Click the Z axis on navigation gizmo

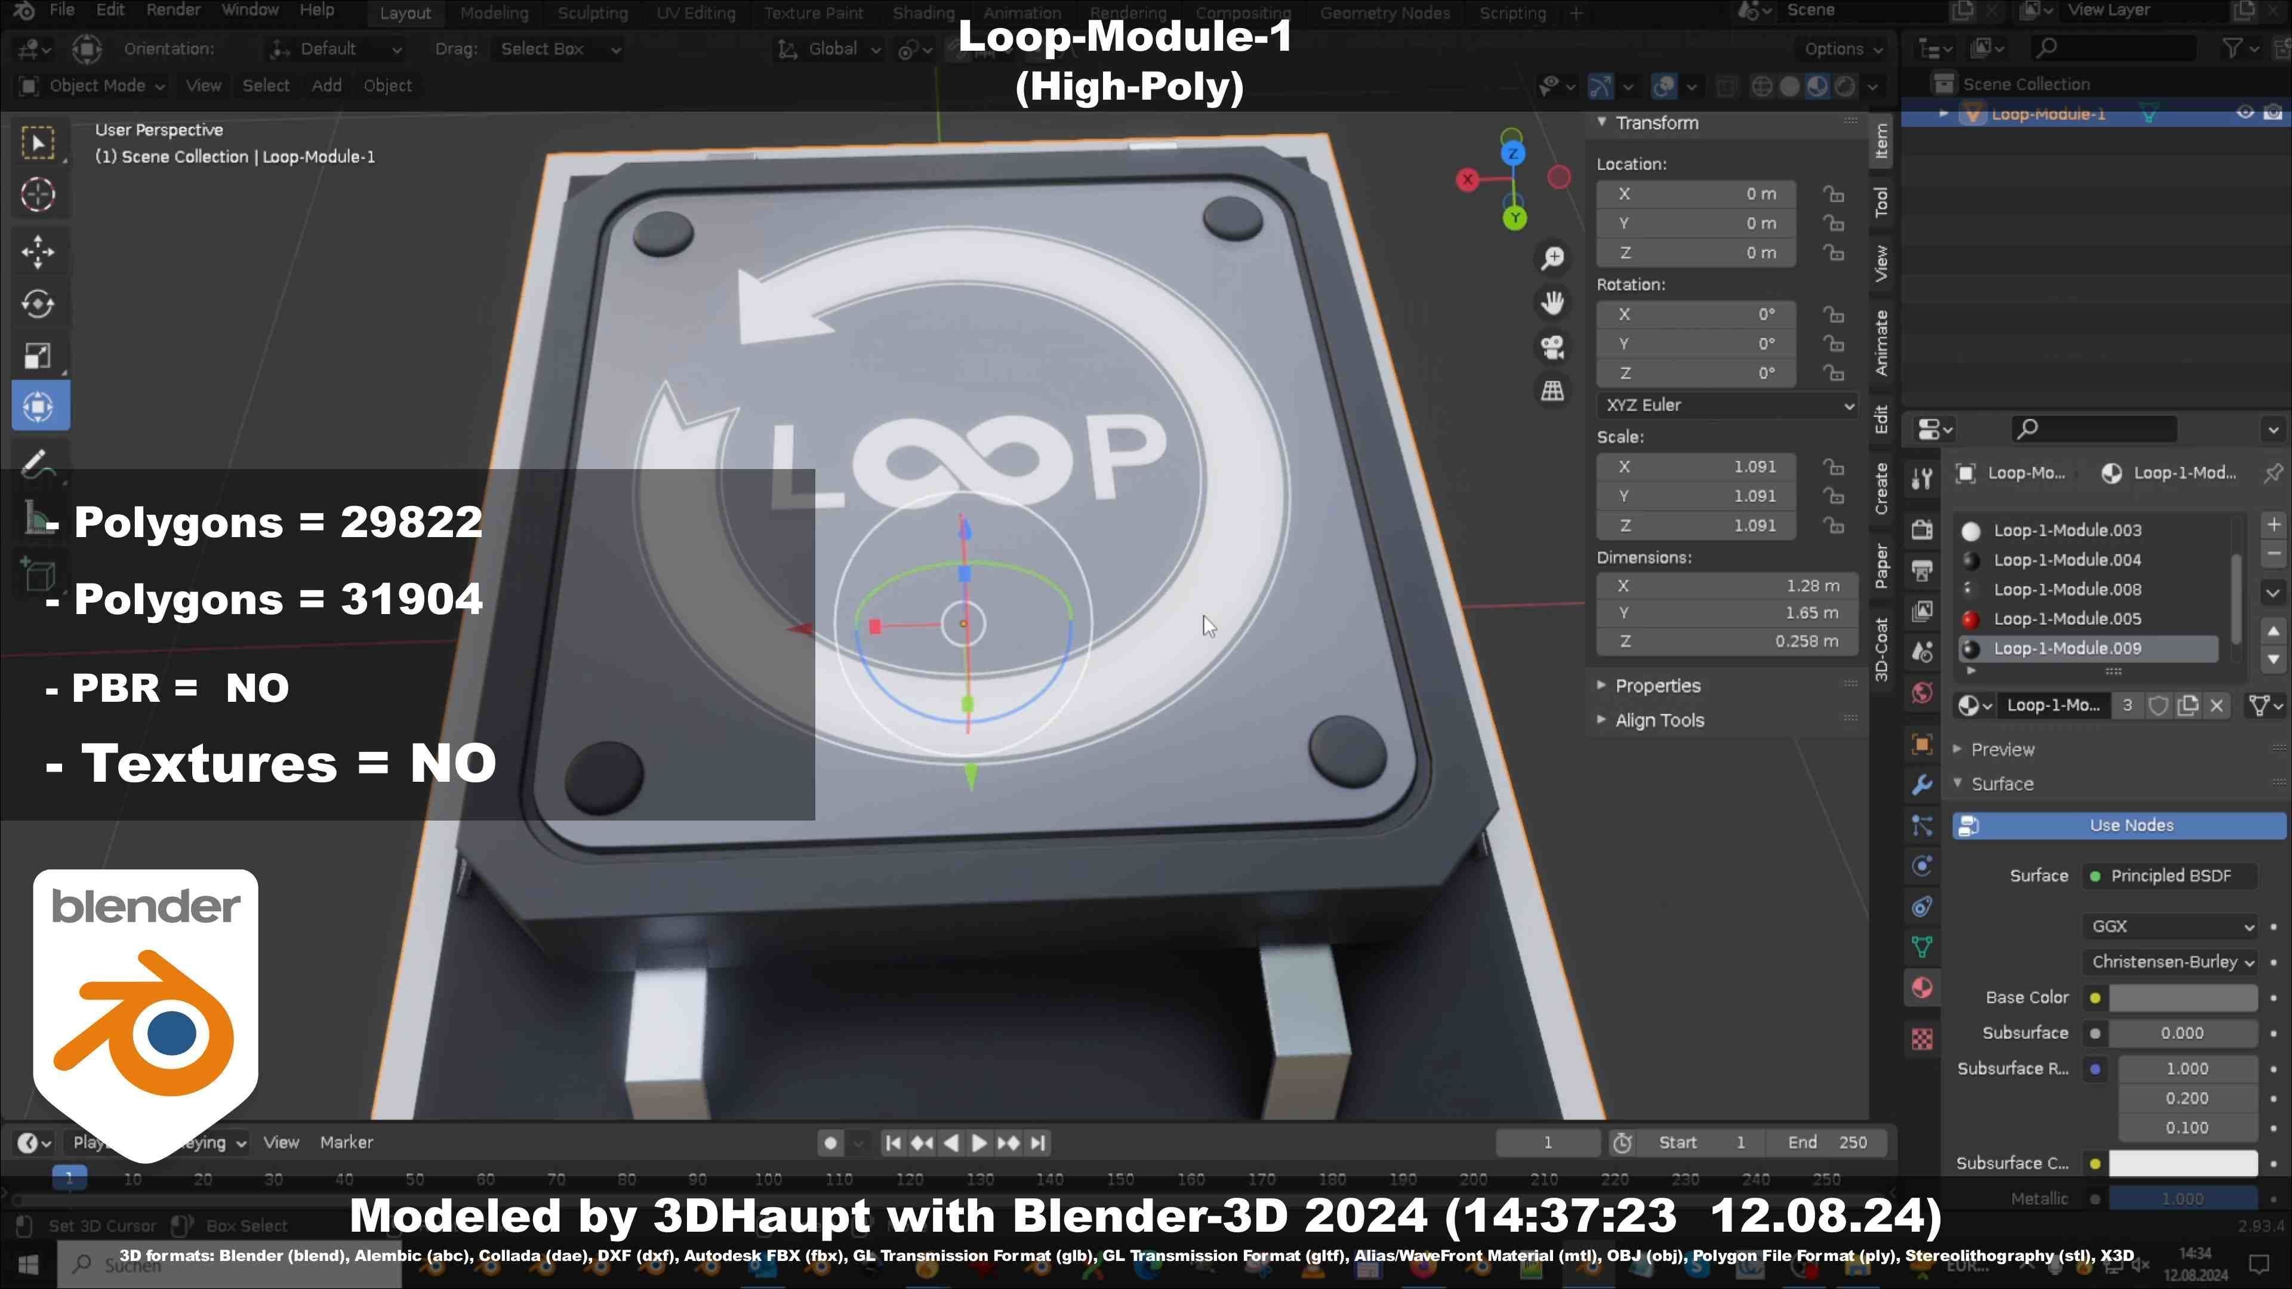(x=1512, y=154)
